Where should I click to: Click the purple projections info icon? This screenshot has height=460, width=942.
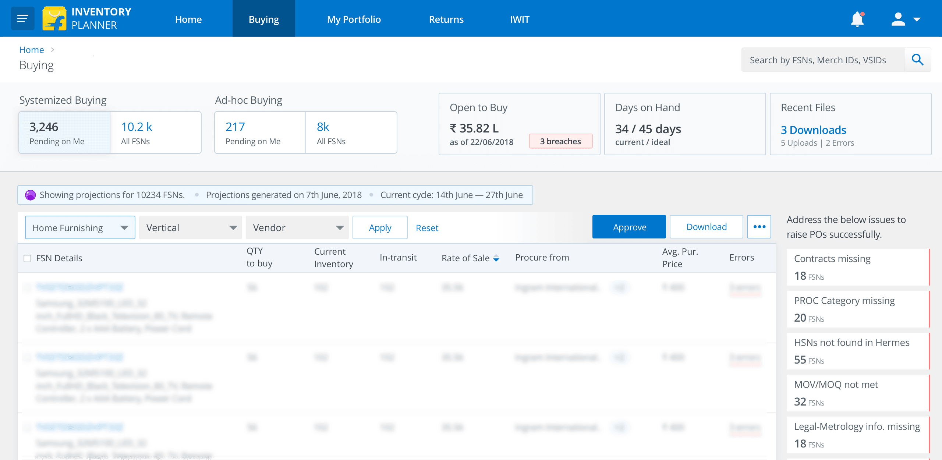pyautogui.click(x=30, y=195)
